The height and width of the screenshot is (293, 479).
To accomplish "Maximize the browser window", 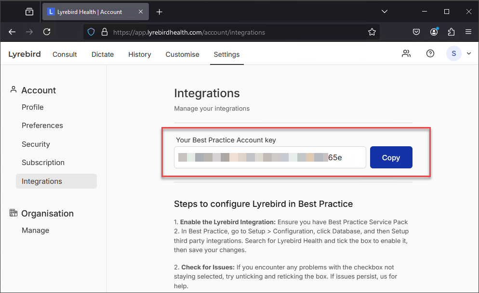I will [447, 12].
